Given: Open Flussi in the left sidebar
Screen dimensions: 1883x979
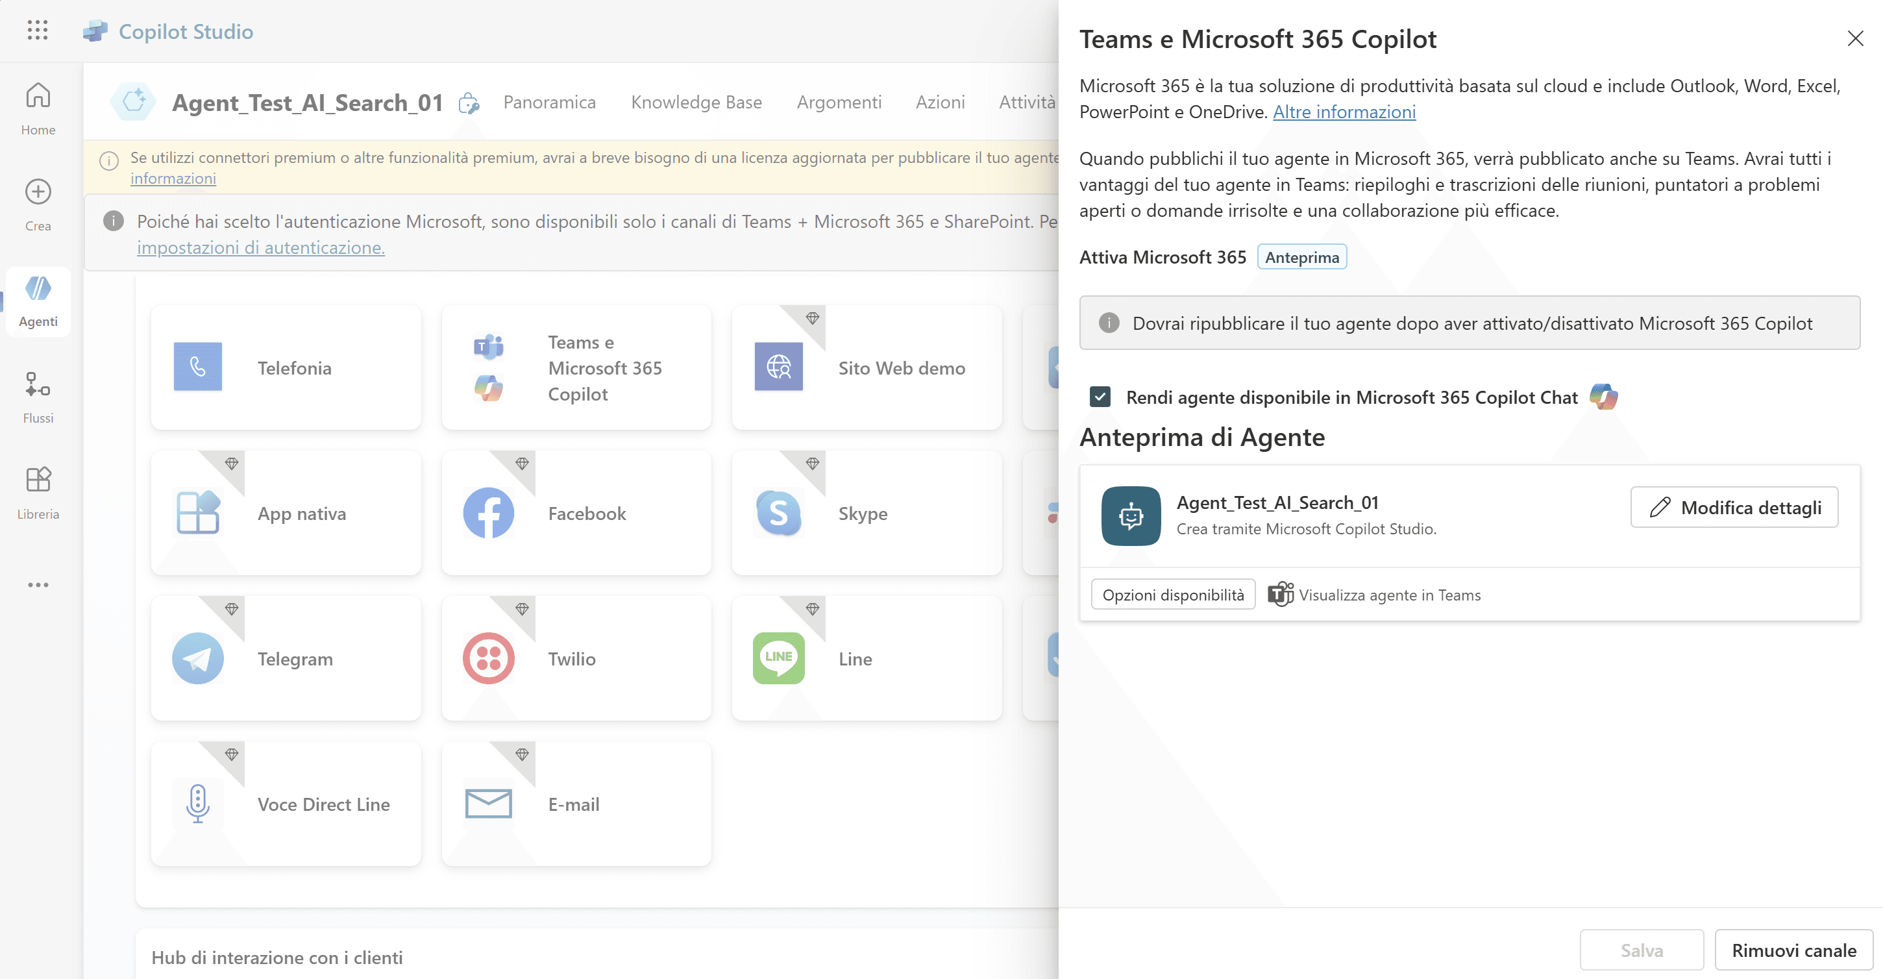Looking at the screenshot, I should coord(38,397).
